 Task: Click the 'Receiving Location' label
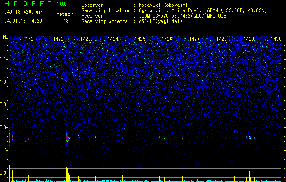click(x=106, y=10)
